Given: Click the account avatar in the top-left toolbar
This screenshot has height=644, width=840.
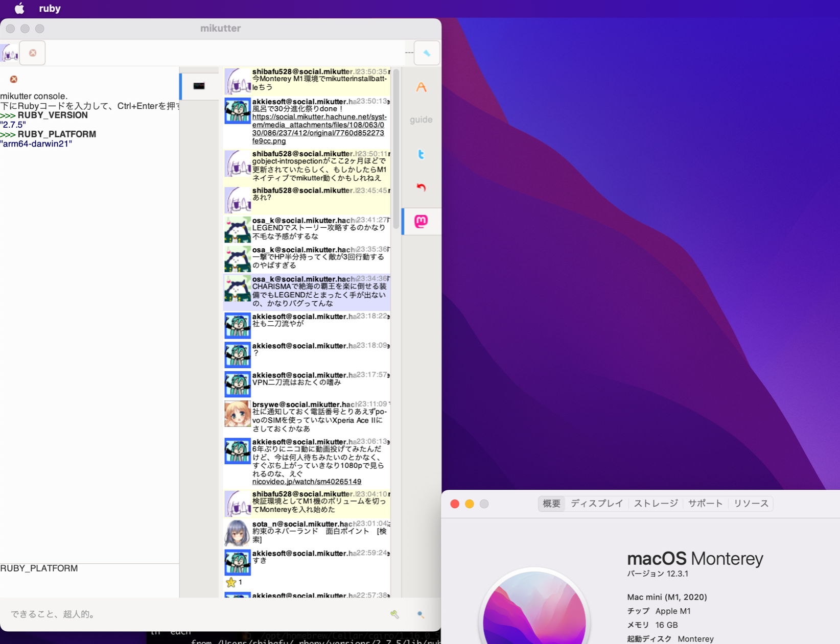Looking at the screenshot, I should pyautogui.click(x=10, y=53).
